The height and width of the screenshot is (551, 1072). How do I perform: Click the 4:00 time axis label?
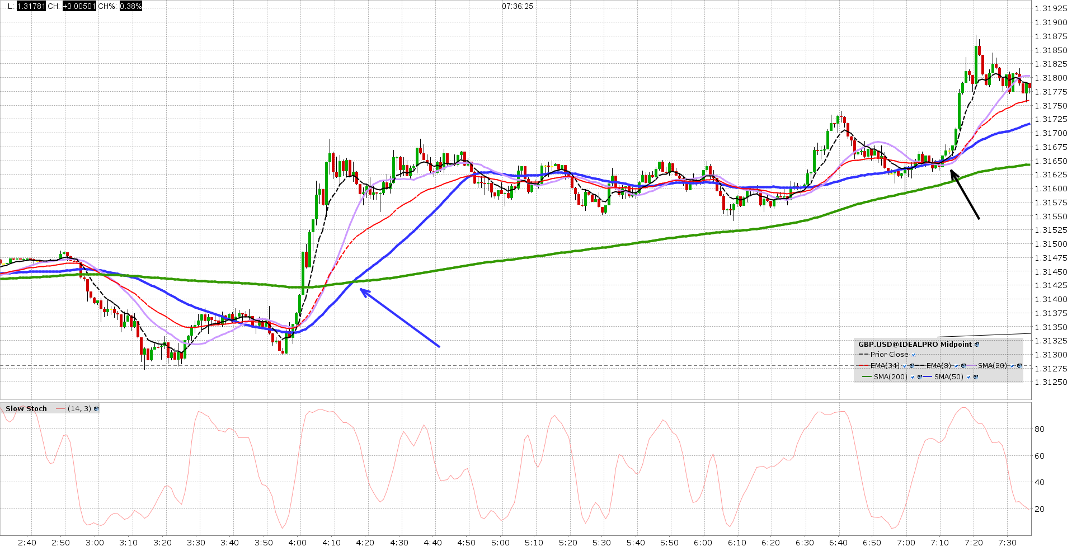[298, 543]
